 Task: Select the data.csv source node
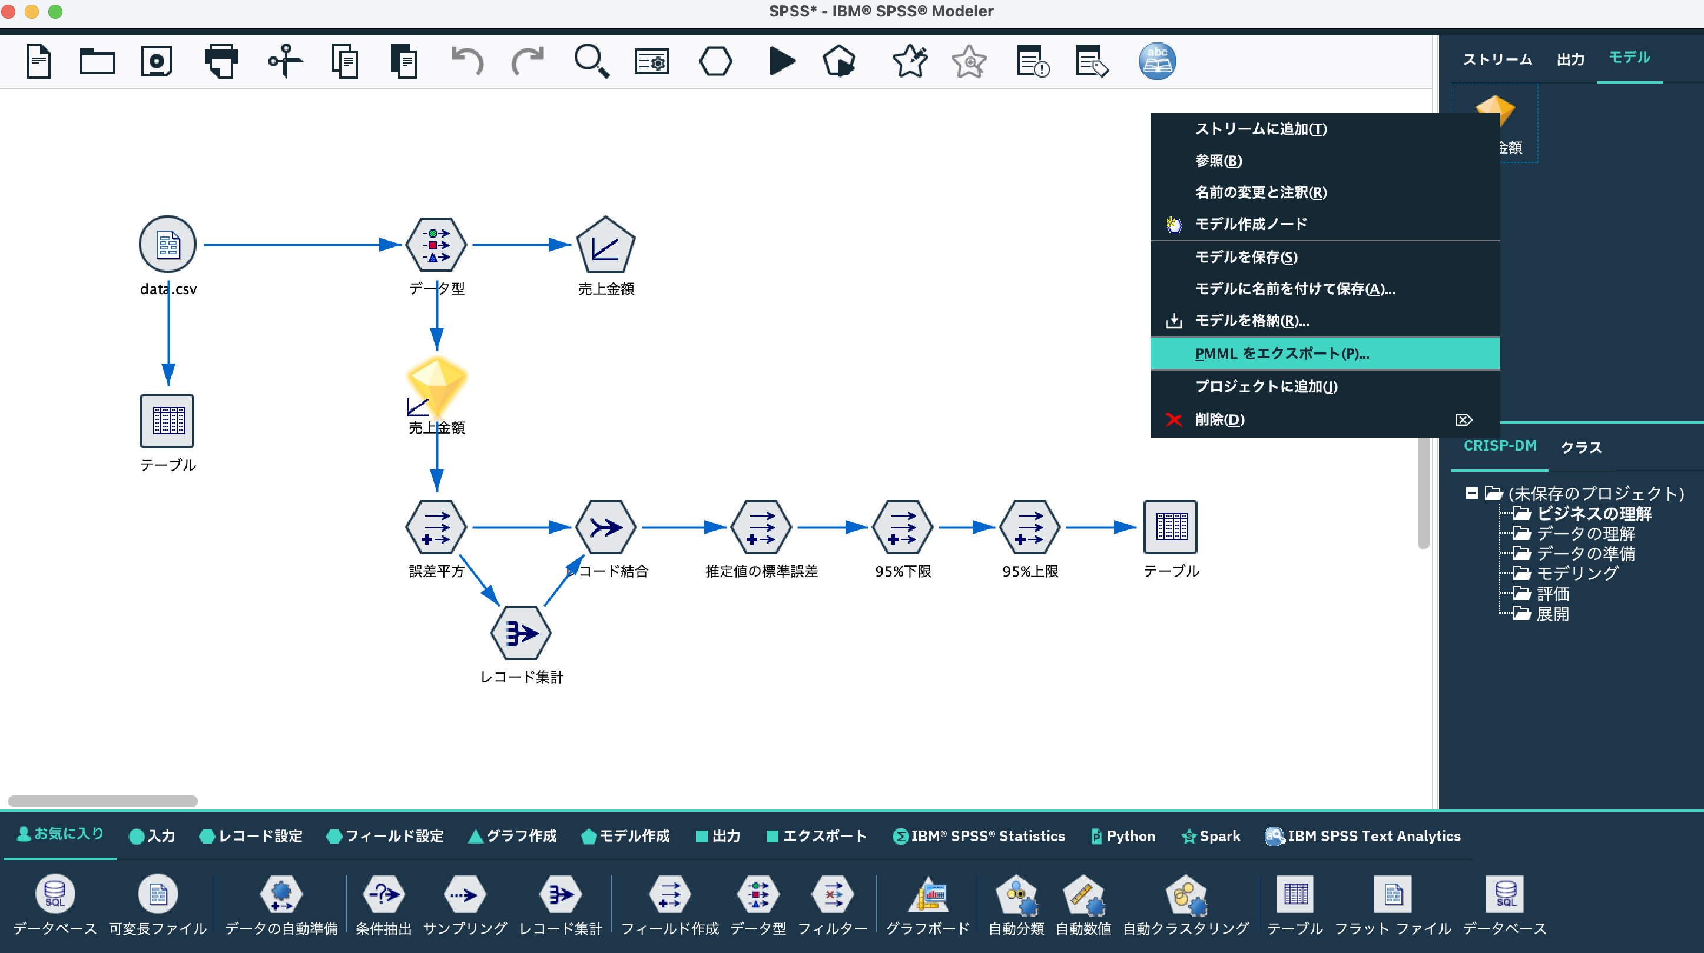167,245
